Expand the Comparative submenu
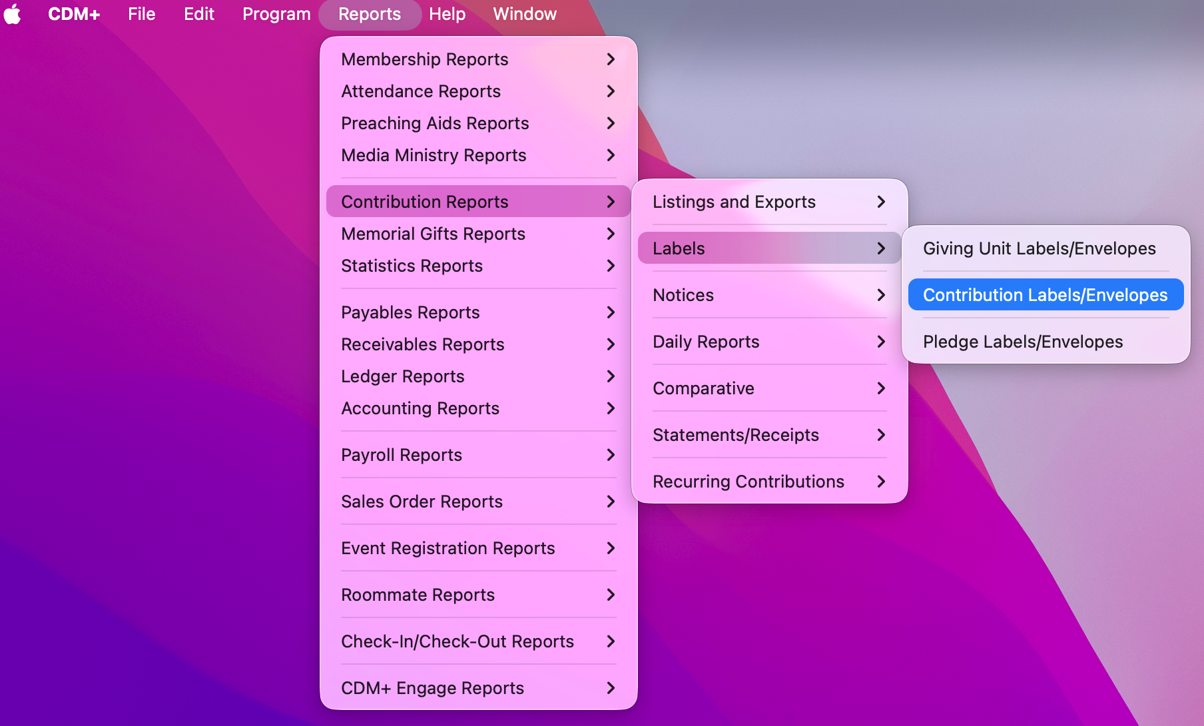The width and height of the screenshot is (1204, 726). coord(769,388)
